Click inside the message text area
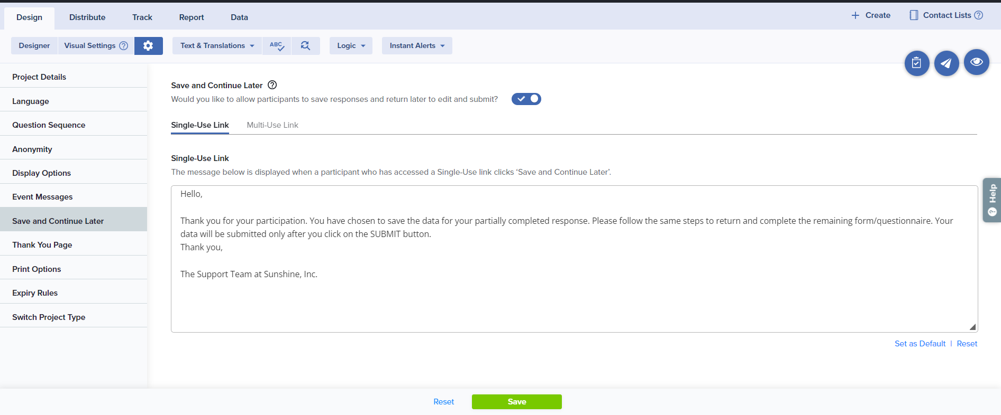 (574, 301)
